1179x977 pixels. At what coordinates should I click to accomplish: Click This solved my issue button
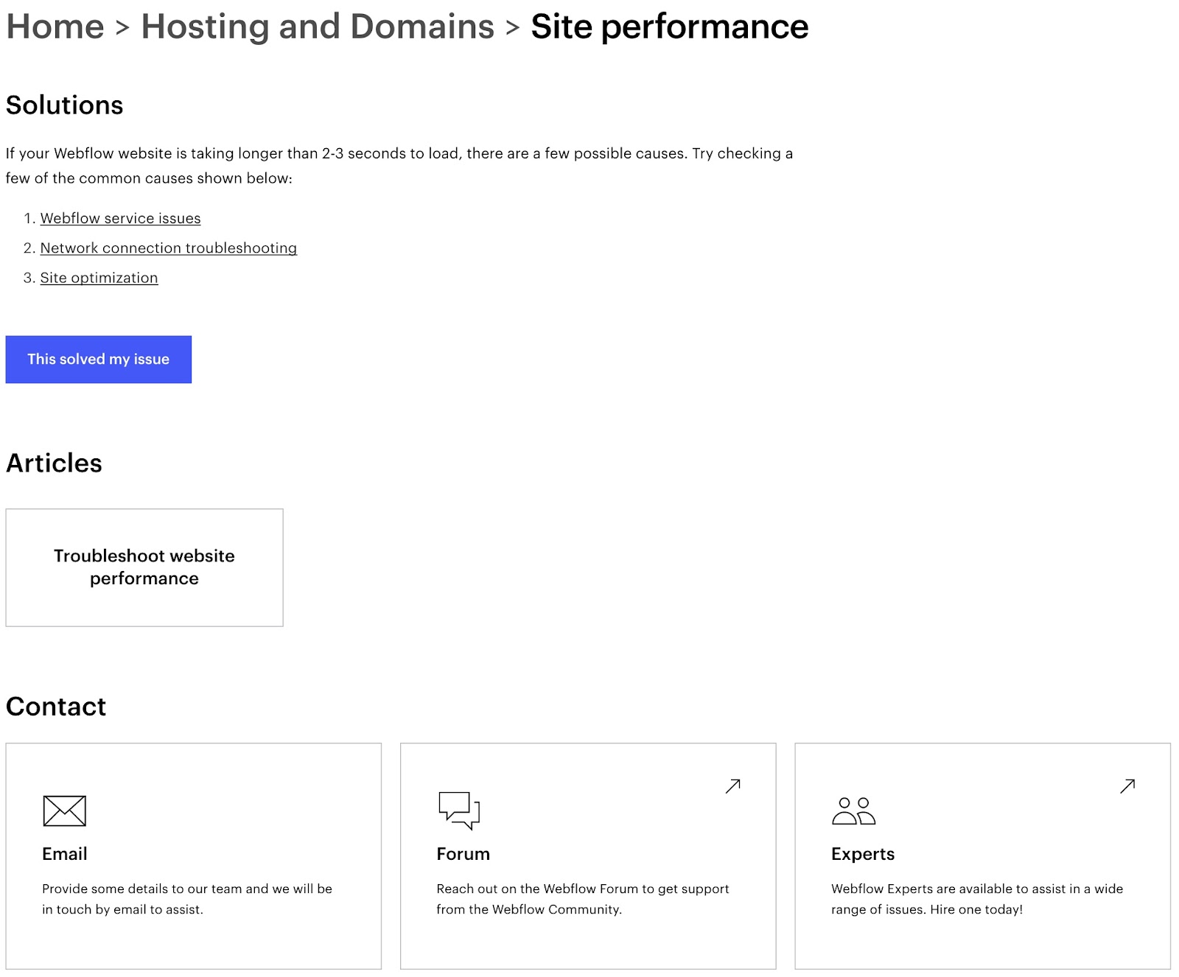click(x=99, y=360)
